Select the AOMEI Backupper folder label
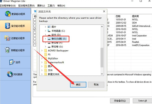152x104 pixels. [58, 51]
